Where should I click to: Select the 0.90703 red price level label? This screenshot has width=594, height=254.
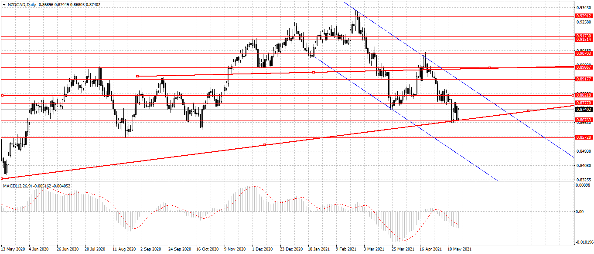(x=584, y=53)
